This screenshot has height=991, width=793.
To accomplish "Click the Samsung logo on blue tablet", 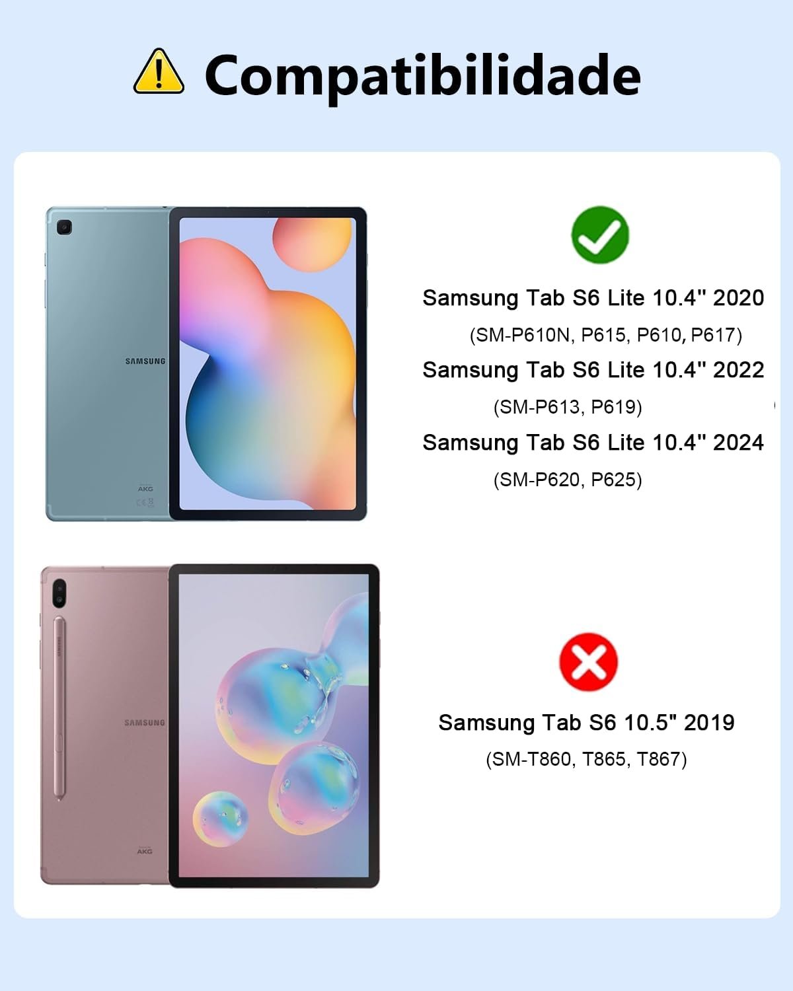I will click(145, 361).
